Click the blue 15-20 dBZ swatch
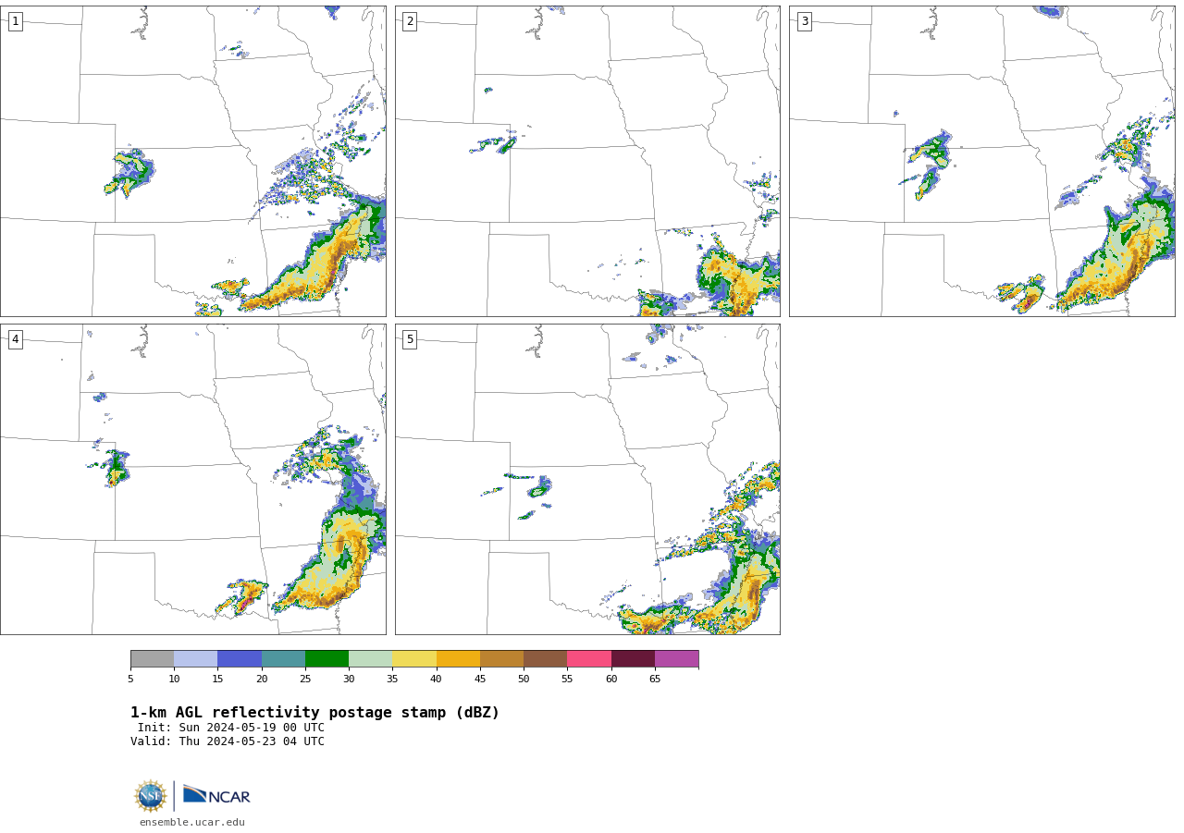The image size is (1184, 833). pos(240,658)
